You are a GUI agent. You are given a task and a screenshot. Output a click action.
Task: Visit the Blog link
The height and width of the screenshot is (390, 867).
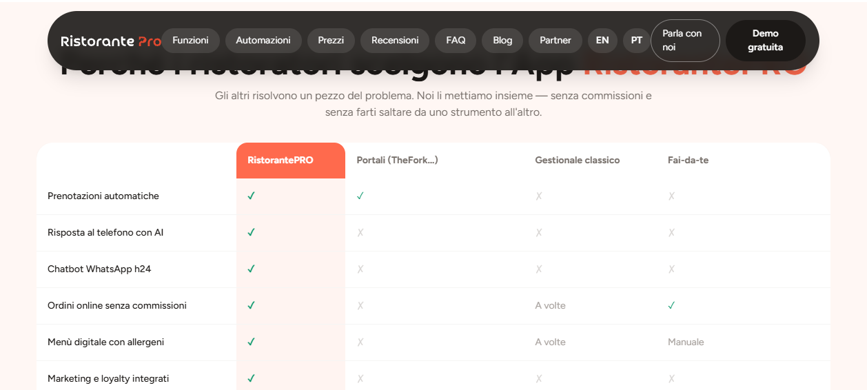(x=502, y=41)
